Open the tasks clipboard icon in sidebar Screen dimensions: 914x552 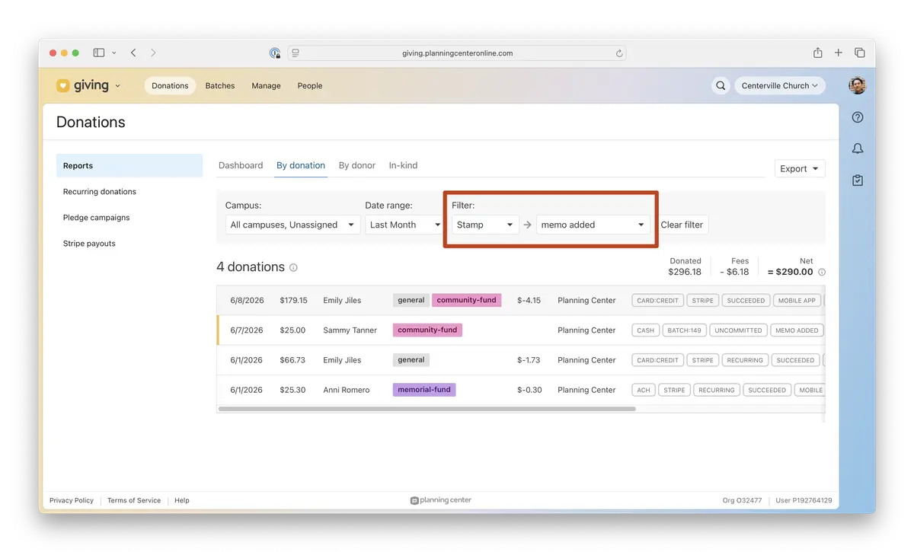858,180
